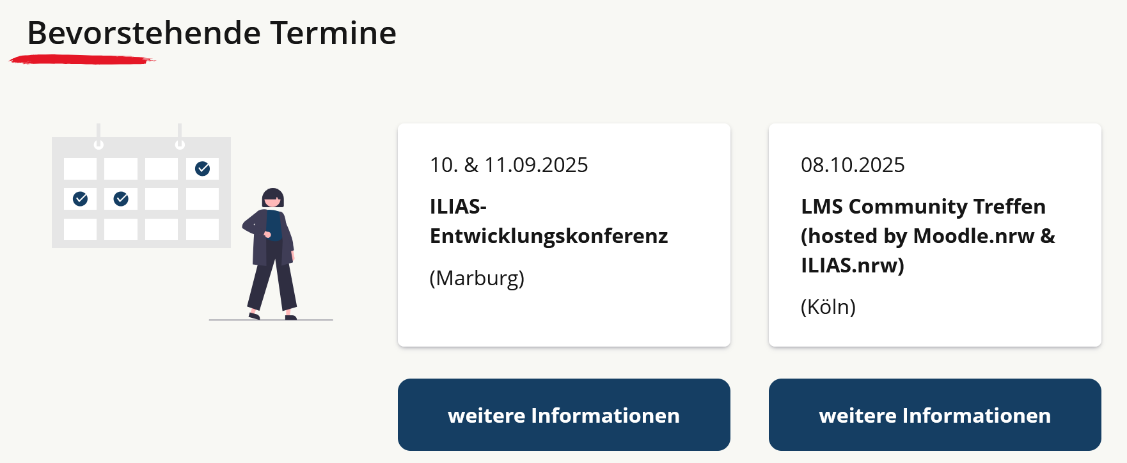Image resolution: width=1127 pixels, height=463 pixels.
Task: Click the floor line beneath the person
Action: pos(271,320)
